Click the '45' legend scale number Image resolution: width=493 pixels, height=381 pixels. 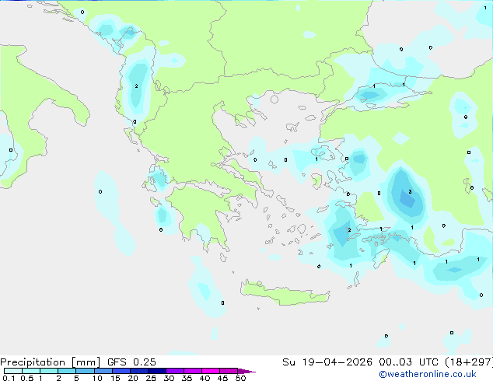point(222,378)
